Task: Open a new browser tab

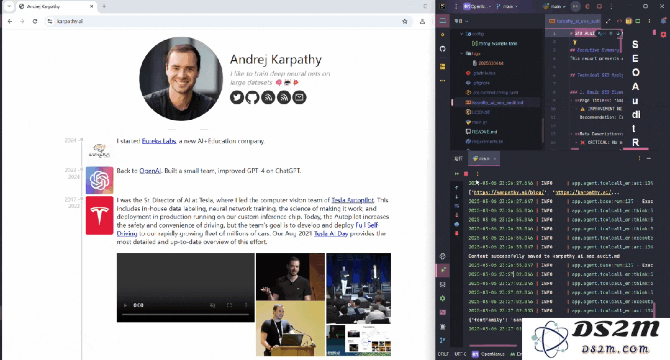Action: (x=104, y=6)
